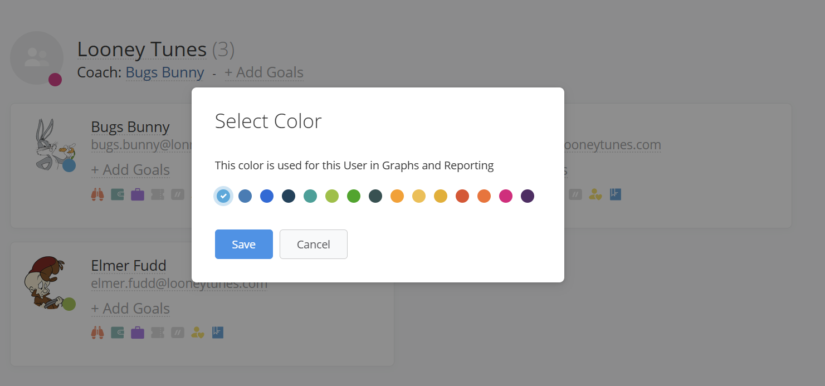The height and width of the screenshot is (386, 825).
Task: Click Elmer Fudd's profile picture
Action: [46, 281]
